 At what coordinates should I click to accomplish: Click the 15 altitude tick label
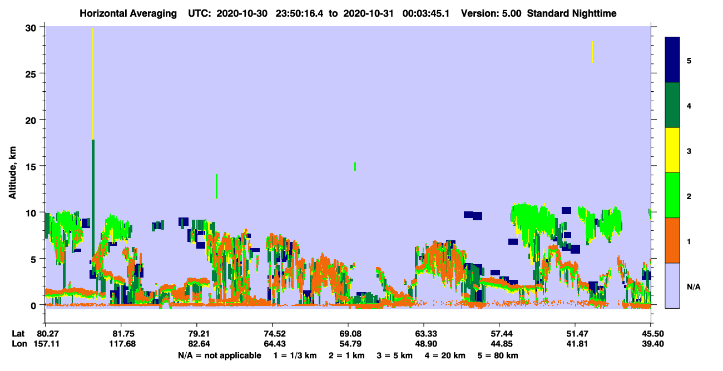pyautogui.click(x=32, y=166)
